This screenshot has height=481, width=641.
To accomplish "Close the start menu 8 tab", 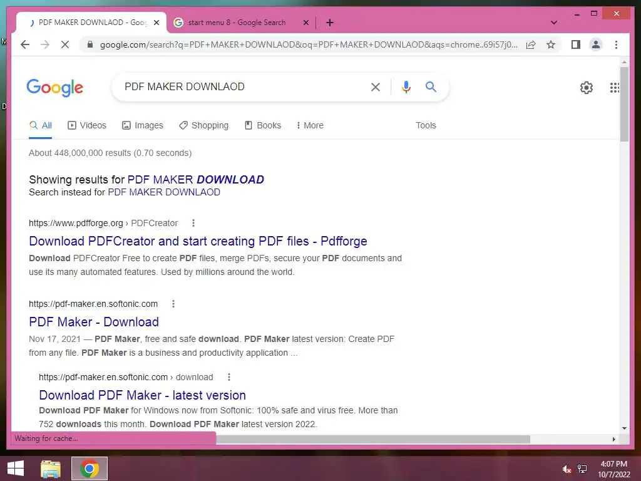I will pos(305,23).
